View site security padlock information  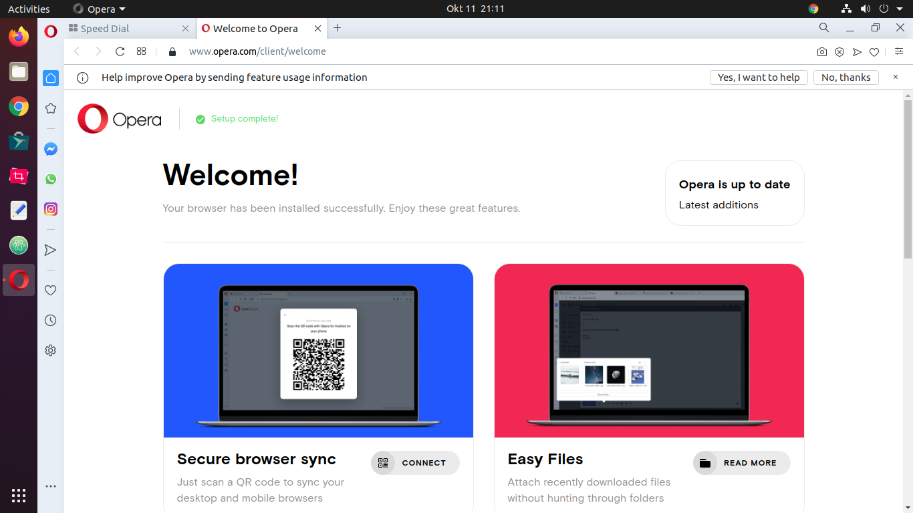(x=172, y=51)
